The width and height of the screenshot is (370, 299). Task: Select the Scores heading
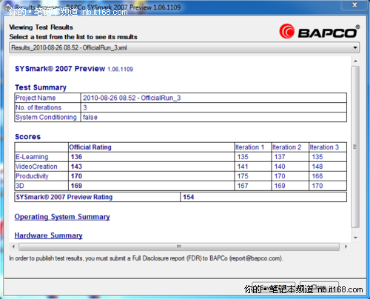tap(27, 137)
